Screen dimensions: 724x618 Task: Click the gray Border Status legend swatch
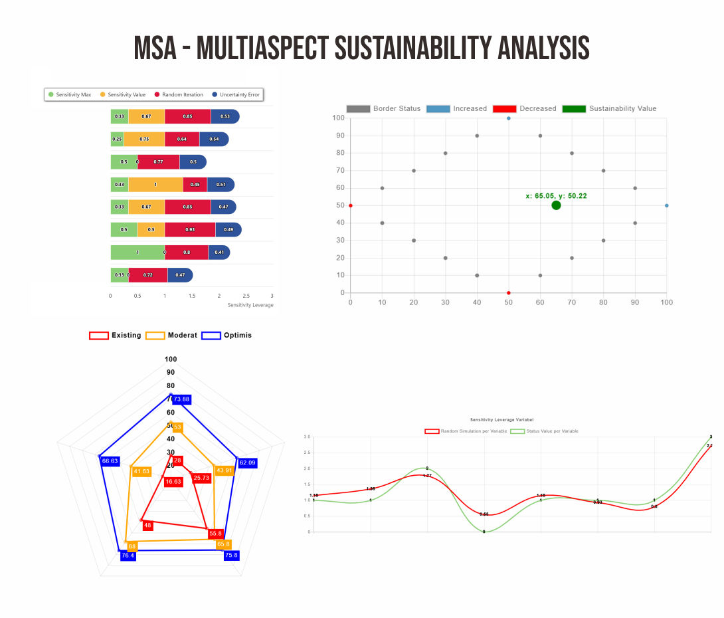pos(358,108)
